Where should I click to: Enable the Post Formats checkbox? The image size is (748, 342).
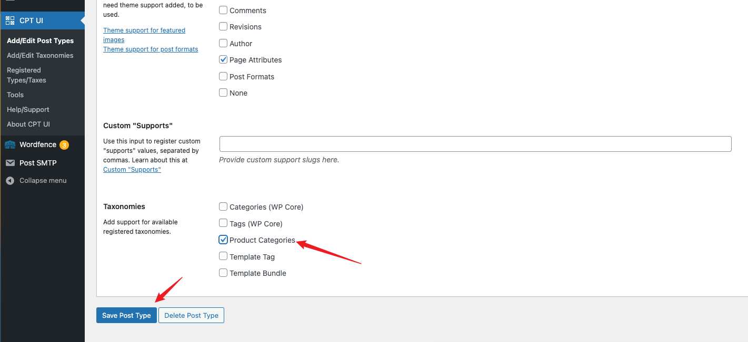[223, 77]
